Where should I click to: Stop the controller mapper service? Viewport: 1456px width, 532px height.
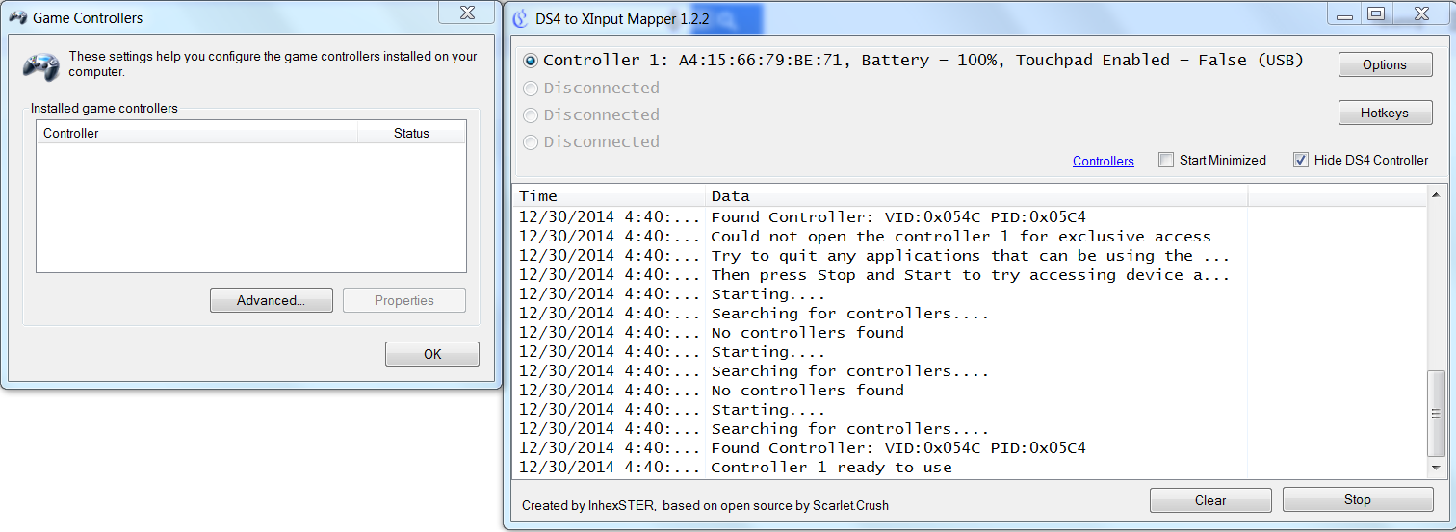coord(1358,500)
